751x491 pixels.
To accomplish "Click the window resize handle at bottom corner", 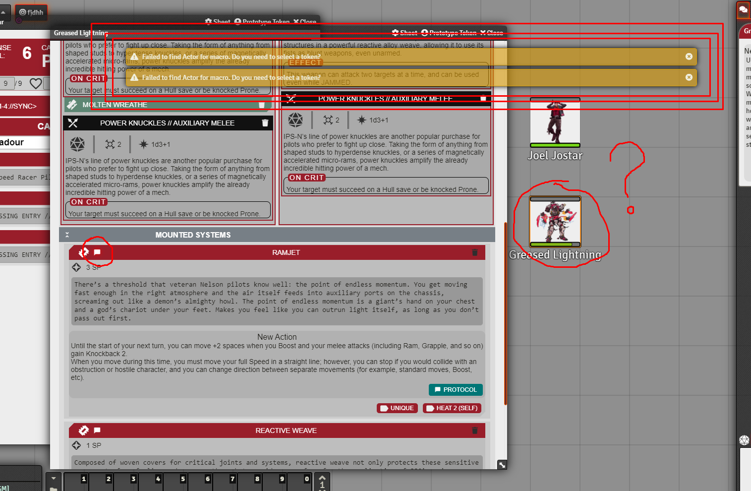I will coord(502,465).
